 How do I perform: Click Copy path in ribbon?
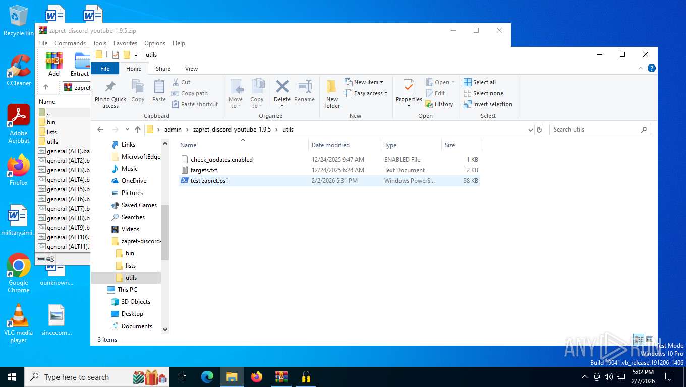[190, 93]
